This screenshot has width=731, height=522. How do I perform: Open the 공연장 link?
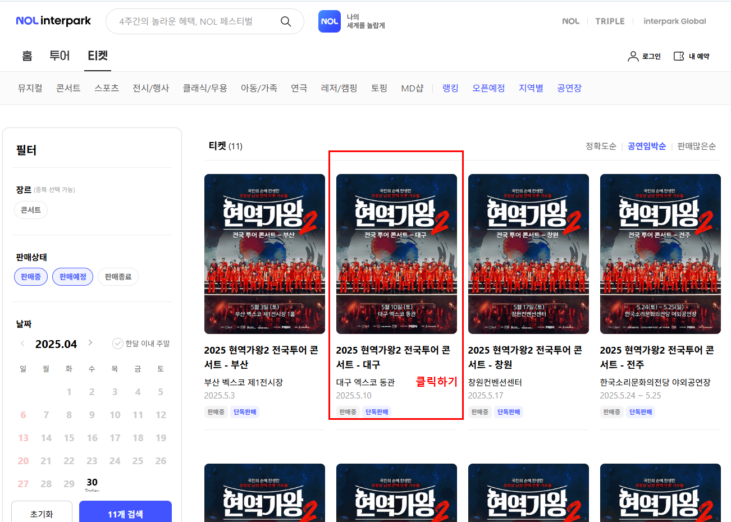click(x=569, y=88)
